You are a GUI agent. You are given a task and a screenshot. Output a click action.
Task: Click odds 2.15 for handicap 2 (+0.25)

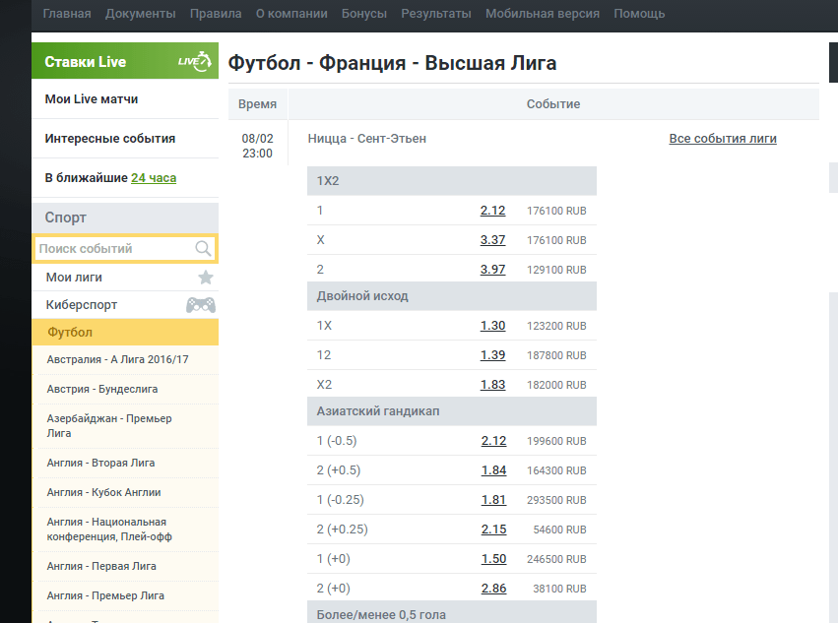[x=493, y=529]
